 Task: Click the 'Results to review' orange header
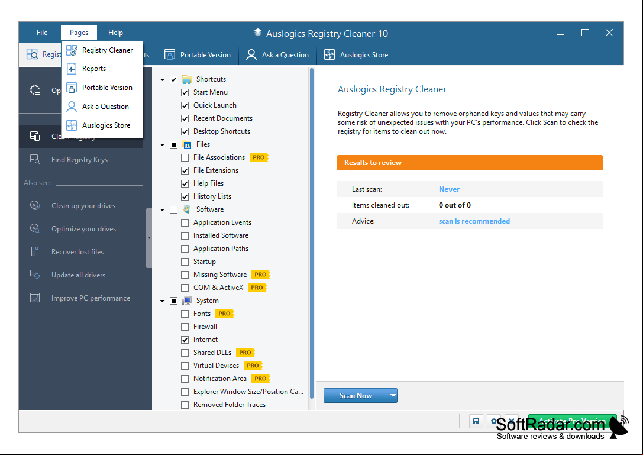coord(470,163)
